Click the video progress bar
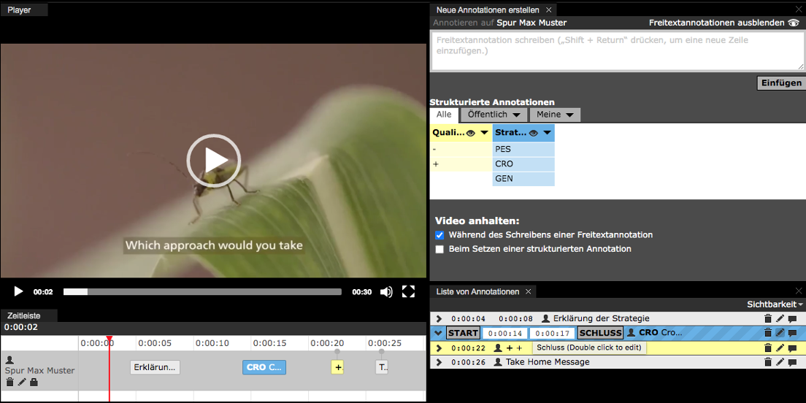Image resolution: width=806 pixels, height=403 pixels. tap(202, 292)
